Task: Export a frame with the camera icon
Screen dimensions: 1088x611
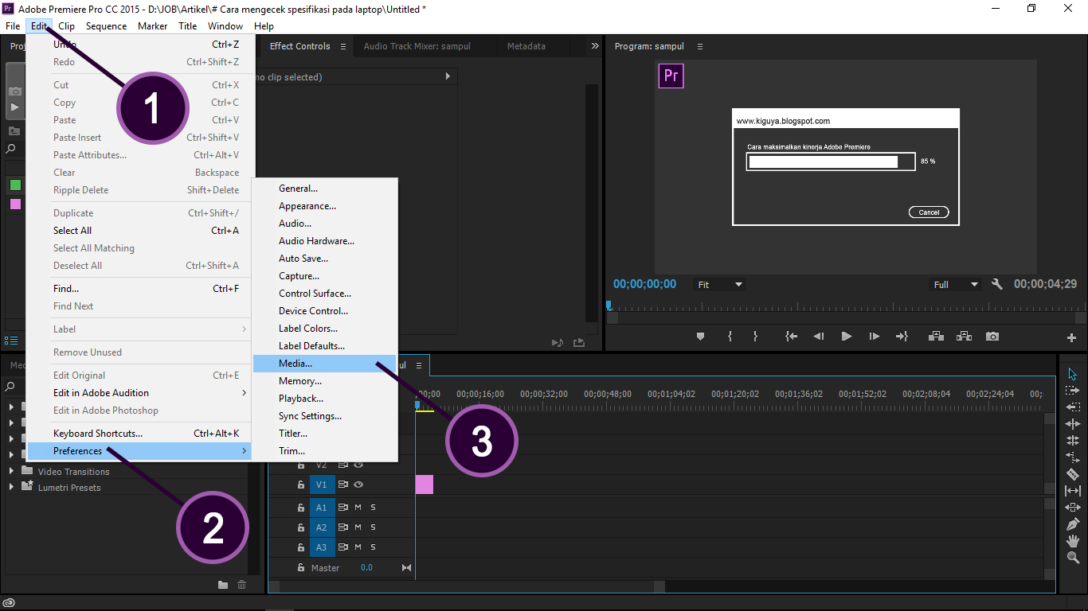Action: tap(992, 336)
